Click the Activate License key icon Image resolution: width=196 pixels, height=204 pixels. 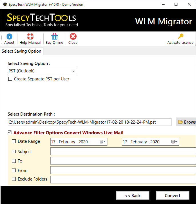(x=181, y=36)
